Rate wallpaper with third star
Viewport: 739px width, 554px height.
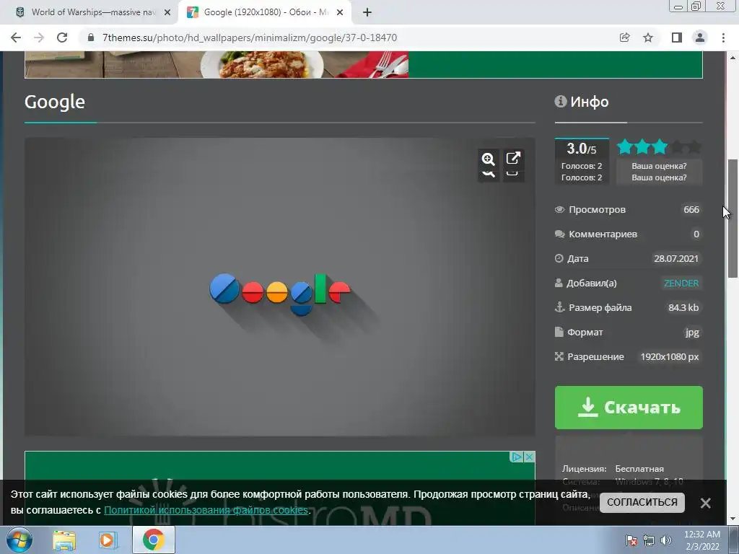pyautogui.click(x=660, y=147)
